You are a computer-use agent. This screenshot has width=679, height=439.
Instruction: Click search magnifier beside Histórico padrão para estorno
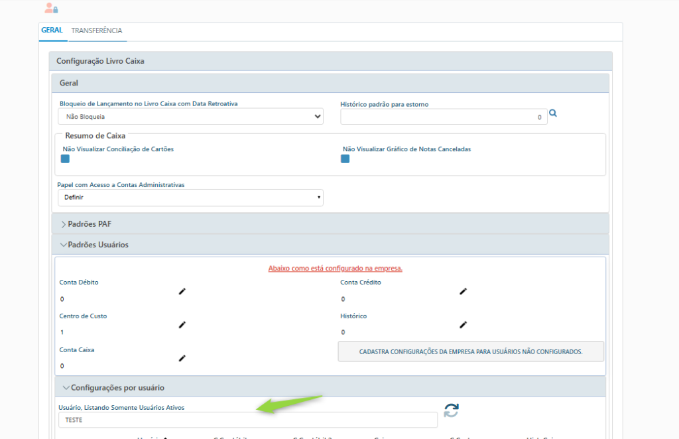point(553,114)
